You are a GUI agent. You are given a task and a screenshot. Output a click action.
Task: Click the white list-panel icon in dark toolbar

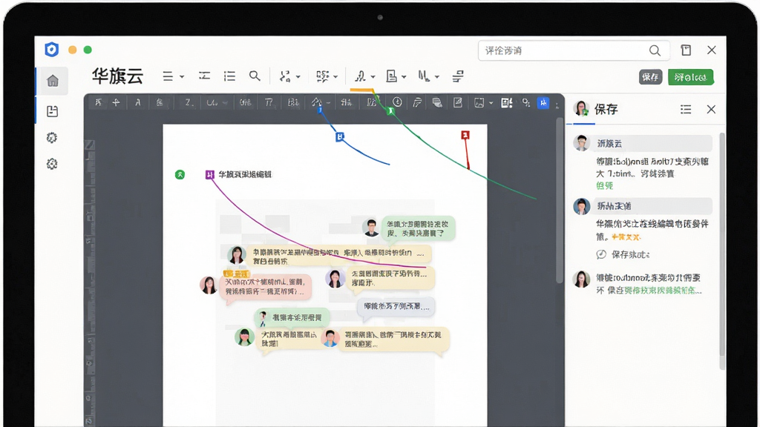tap(506, 102)
